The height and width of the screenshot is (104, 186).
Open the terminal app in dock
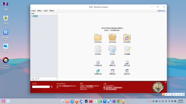91,101
